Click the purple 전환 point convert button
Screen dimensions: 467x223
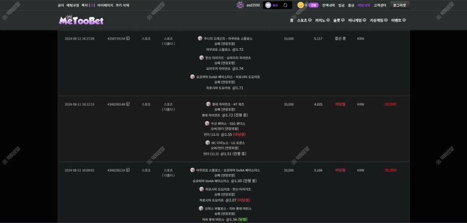(314, 5)
